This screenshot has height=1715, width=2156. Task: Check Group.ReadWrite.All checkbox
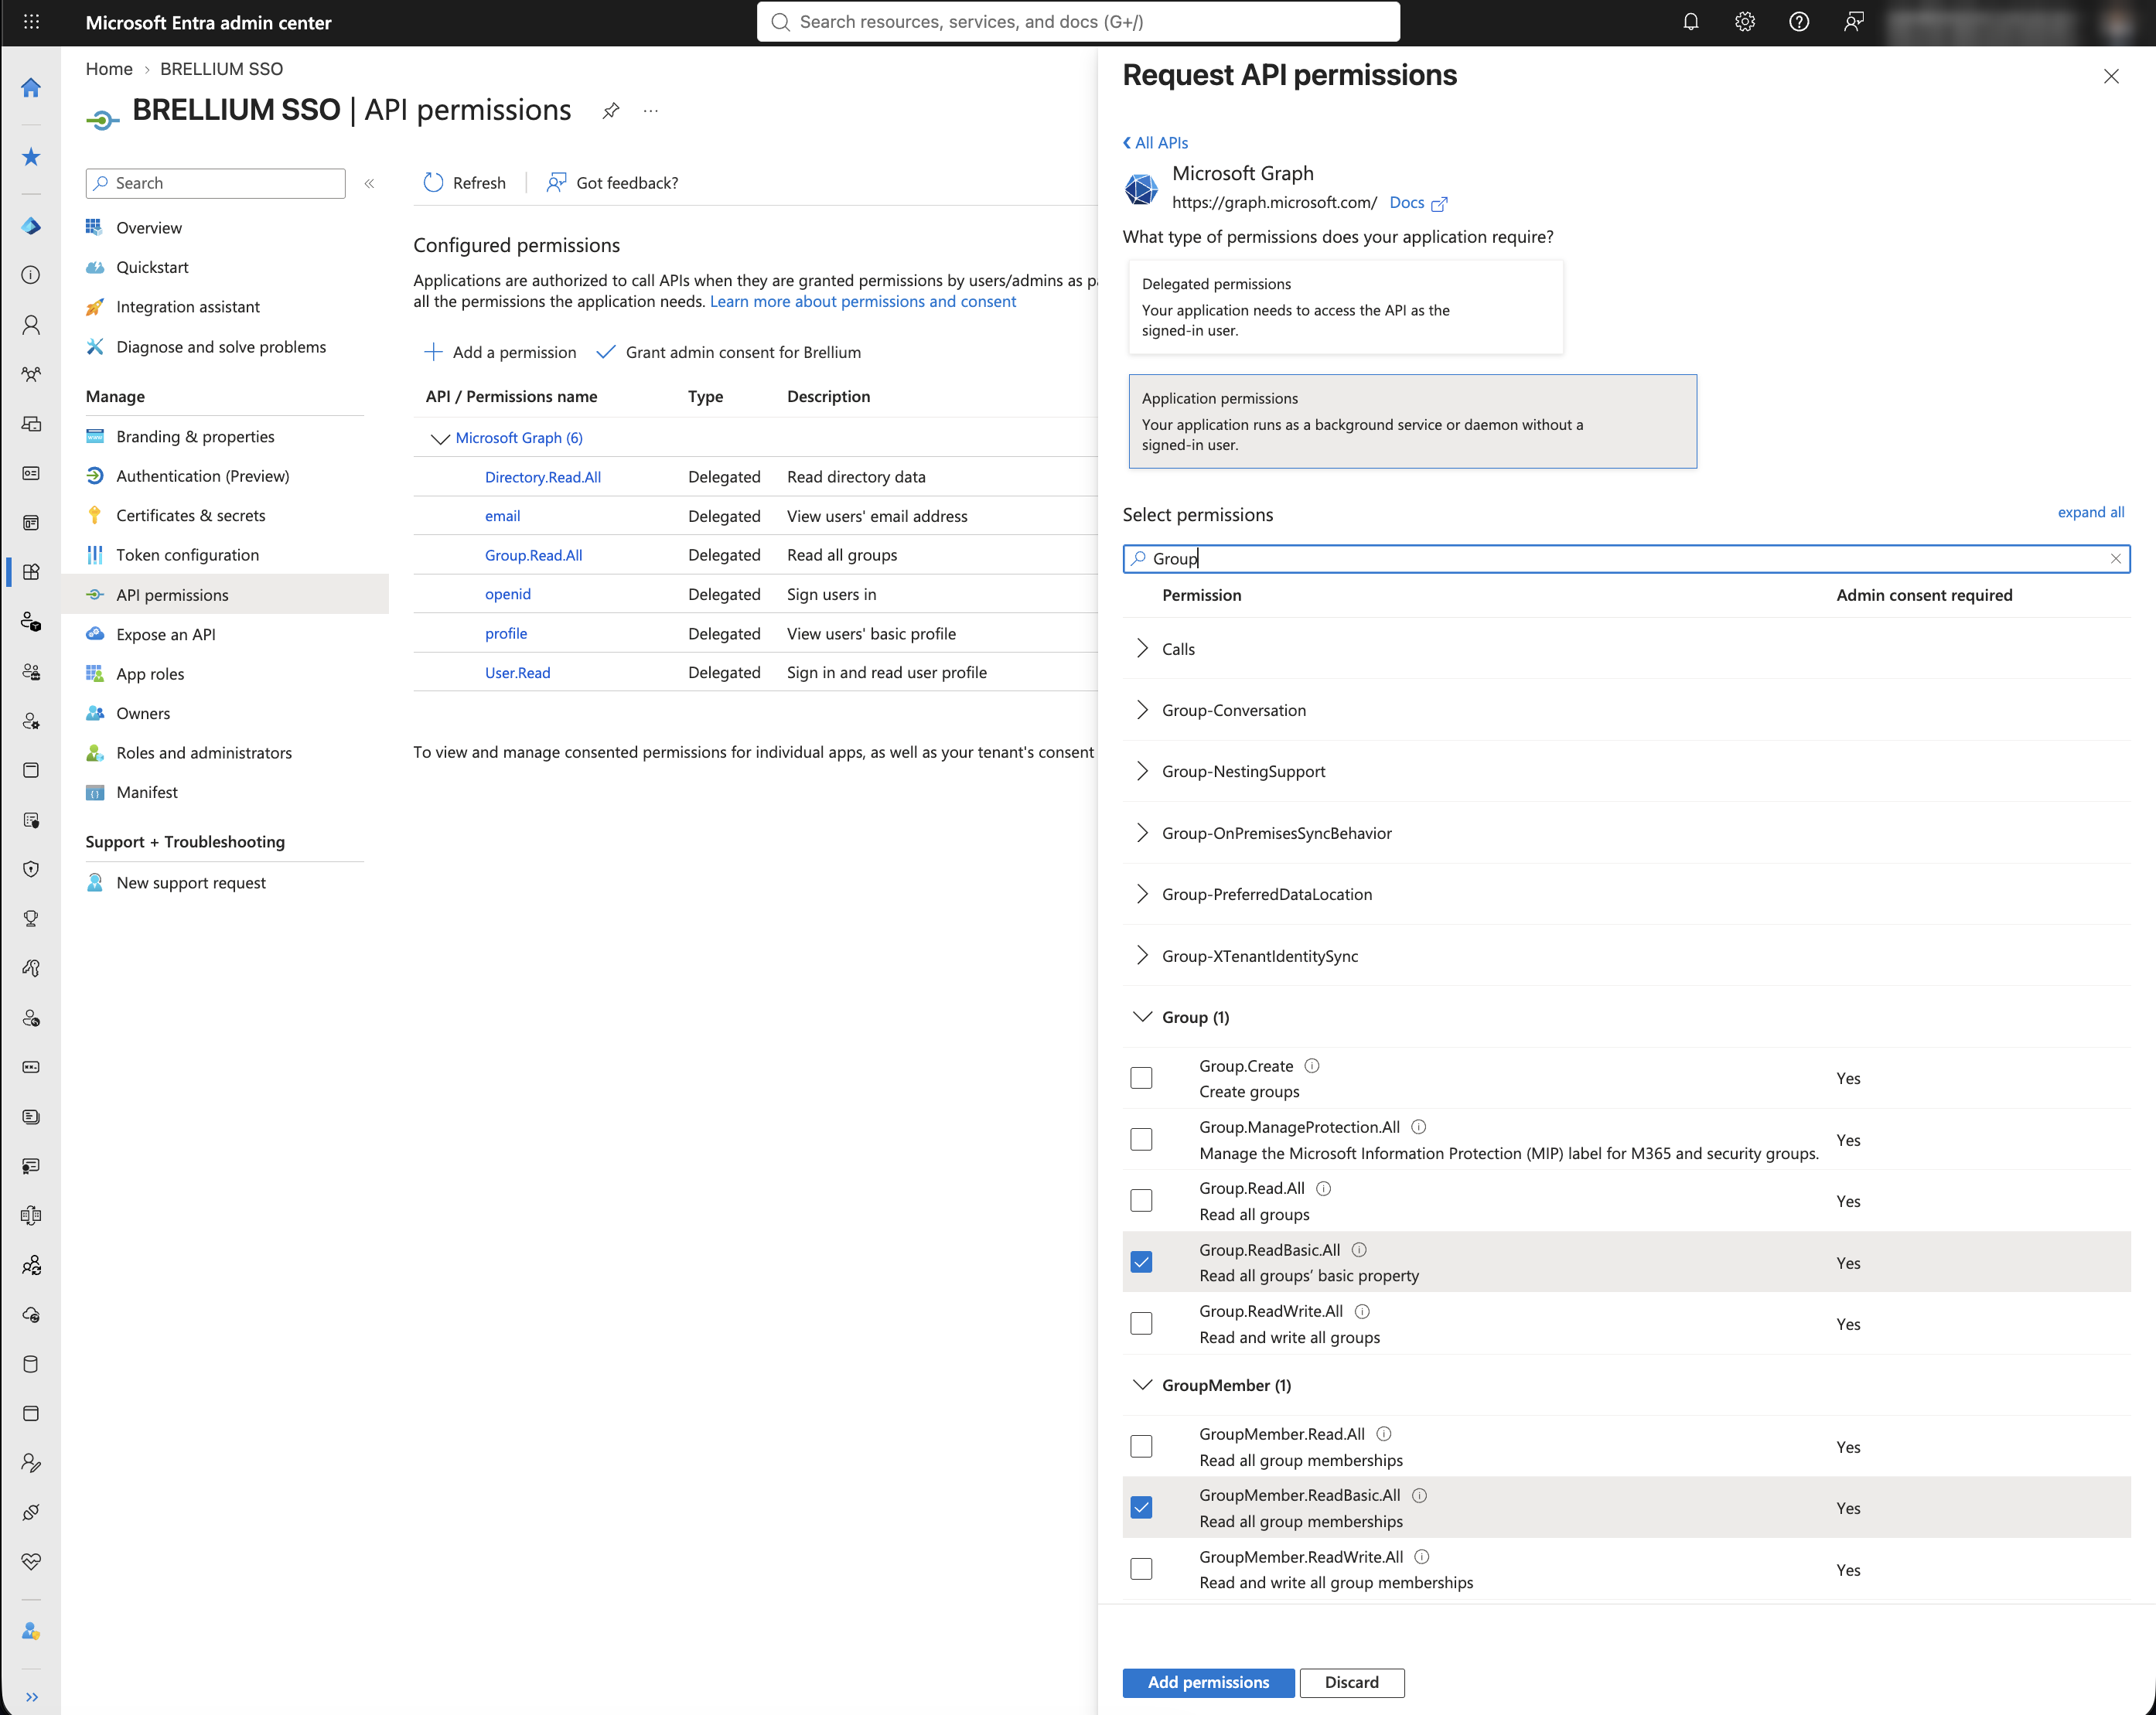[x=1141, y=1324]
